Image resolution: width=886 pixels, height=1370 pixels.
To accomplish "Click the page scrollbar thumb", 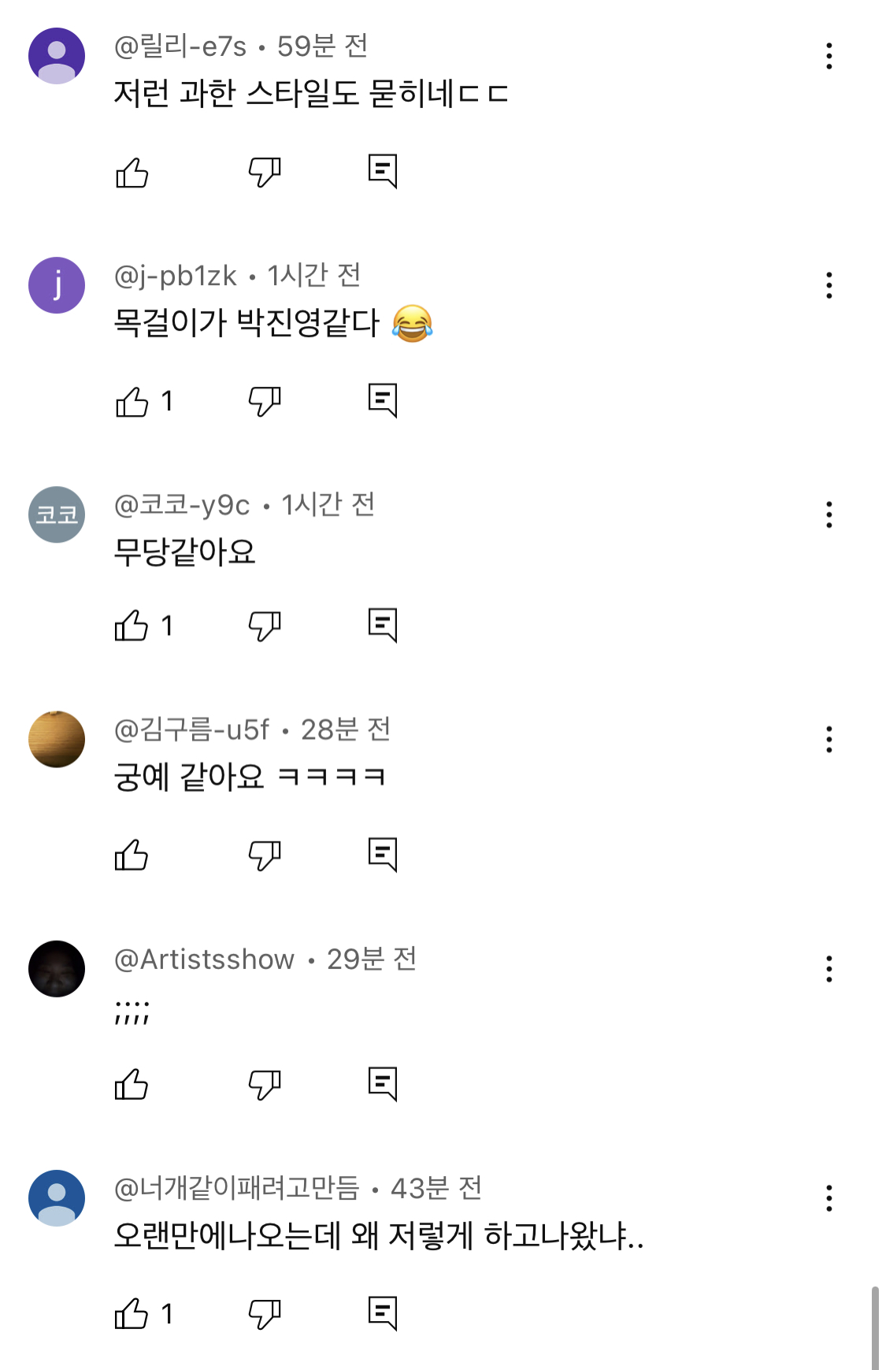I will point(874,1327).
